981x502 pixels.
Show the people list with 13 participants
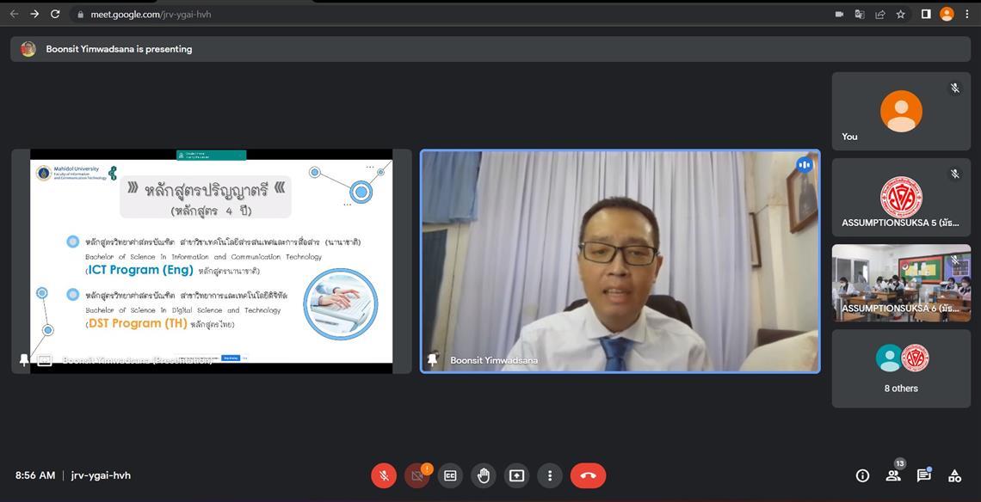(x=893, y=475)
